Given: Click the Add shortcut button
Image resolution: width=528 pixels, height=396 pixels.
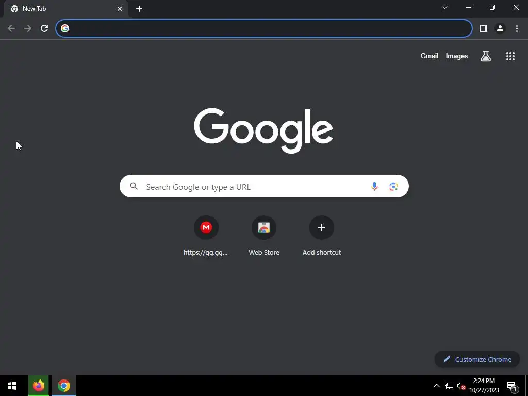Looking at the screenshot, I should click(x=322, y=236).
